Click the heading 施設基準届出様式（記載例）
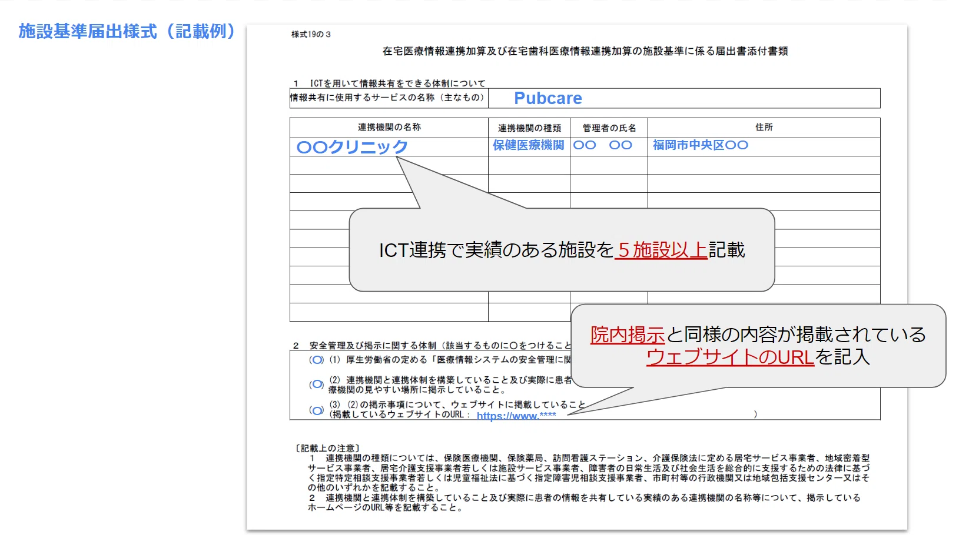The width and height of the screenshot is (959, 535). 128,31
